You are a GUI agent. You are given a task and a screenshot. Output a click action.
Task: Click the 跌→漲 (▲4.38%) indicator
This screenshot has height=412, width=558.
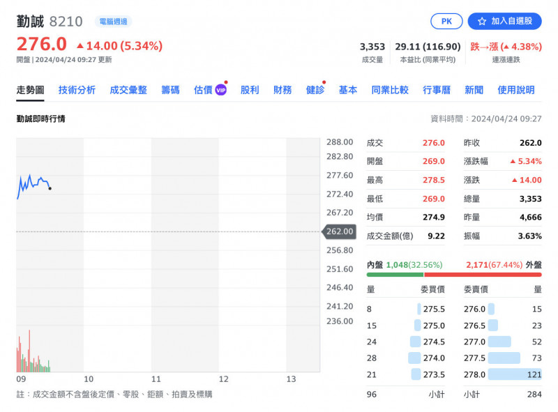click(x=506, y=47)
